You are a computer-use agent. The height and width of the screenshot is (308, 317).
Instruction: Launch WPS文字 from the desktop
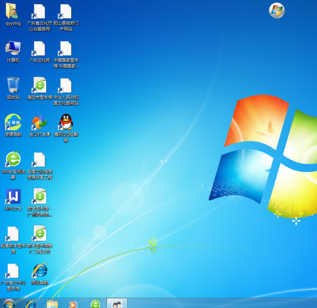click(13, 196)
